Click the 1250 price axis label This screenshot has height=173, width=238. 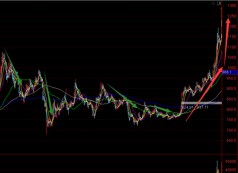tap(232, 16)
